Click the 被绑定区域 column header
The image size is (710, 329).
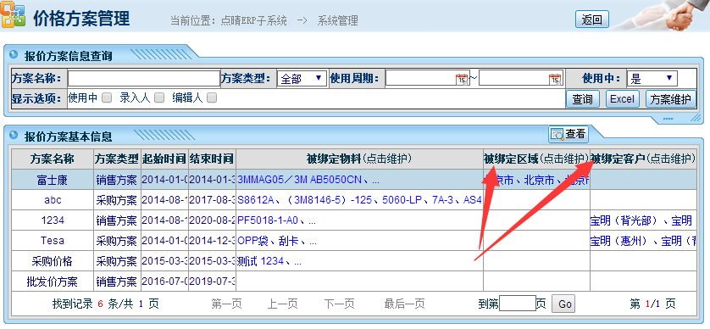(536, 159)
